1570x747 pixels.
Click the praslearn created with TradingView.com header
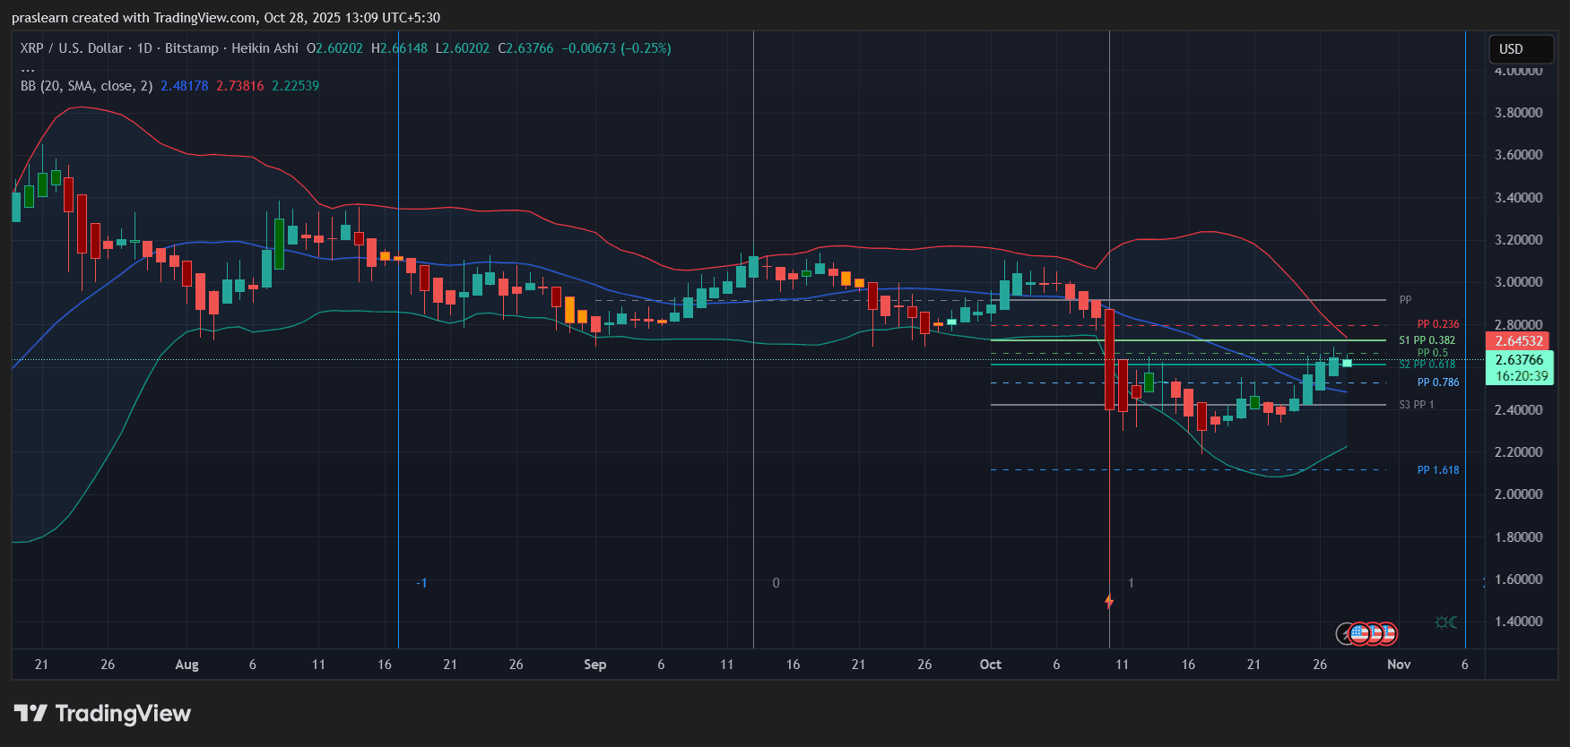(x=226, y=18)
